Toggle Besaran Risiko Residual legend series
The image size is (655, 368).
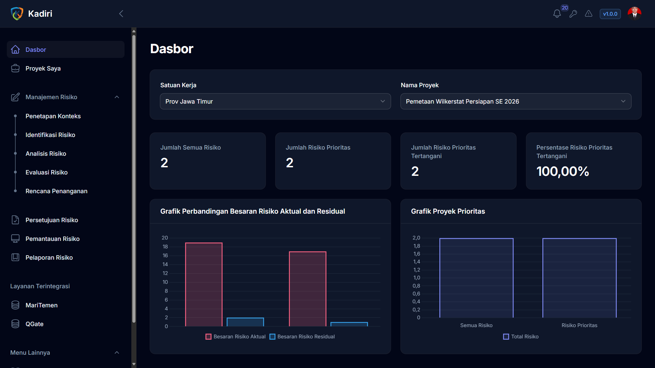coord(302,337)
